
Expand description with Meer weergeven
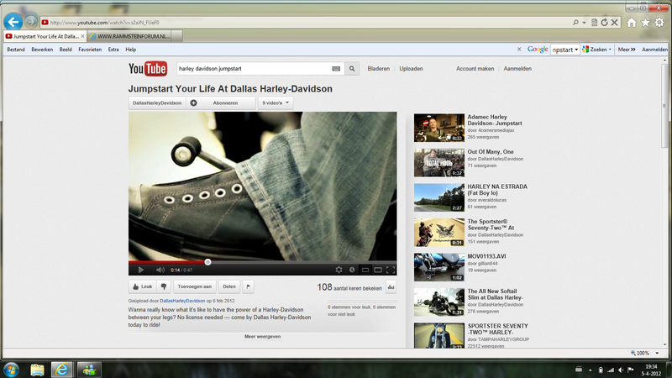pos(262,336)
